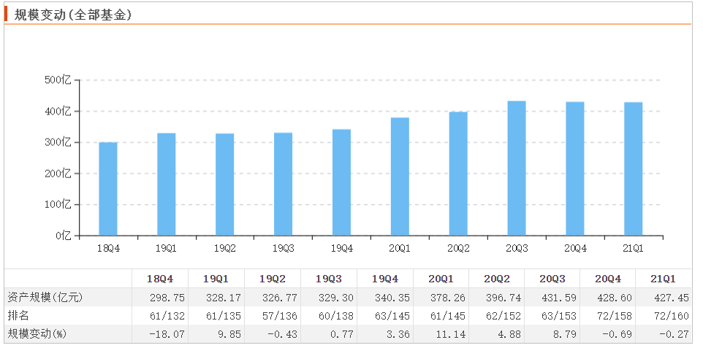
Task: Click the 20Q1 bar in chart
Action: (x=400, y=177)
